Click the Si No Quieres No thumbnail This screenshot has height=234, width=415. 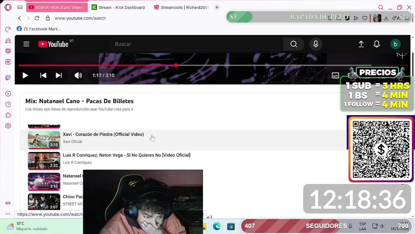pyautogui.click(x=44, y=161)
